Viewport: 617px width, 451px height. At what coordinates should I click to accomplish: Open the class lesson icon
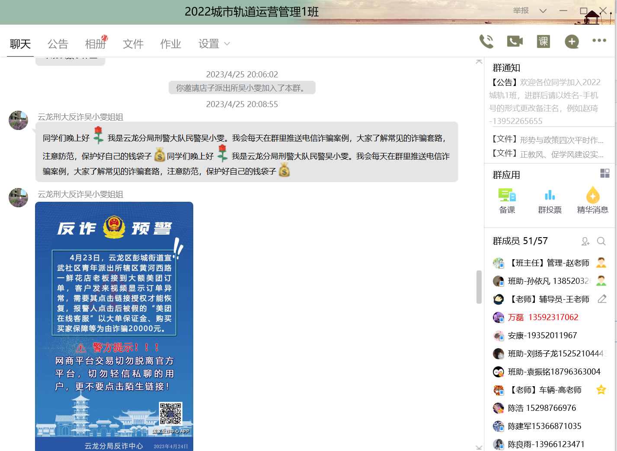(x=543, y=41)
